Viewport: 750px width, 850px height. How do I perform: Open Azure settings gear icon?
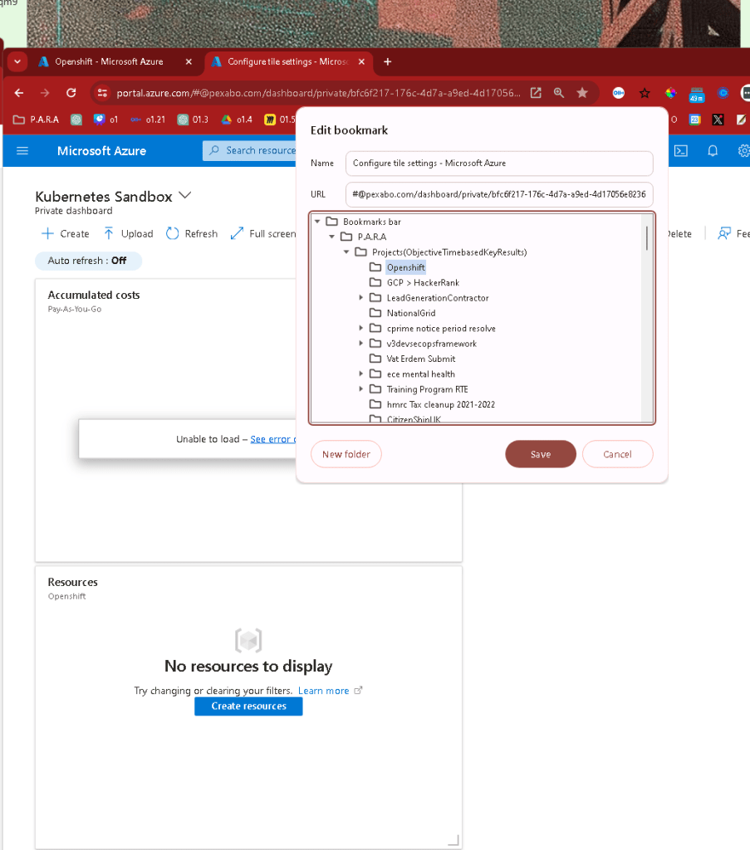[743, 151]
